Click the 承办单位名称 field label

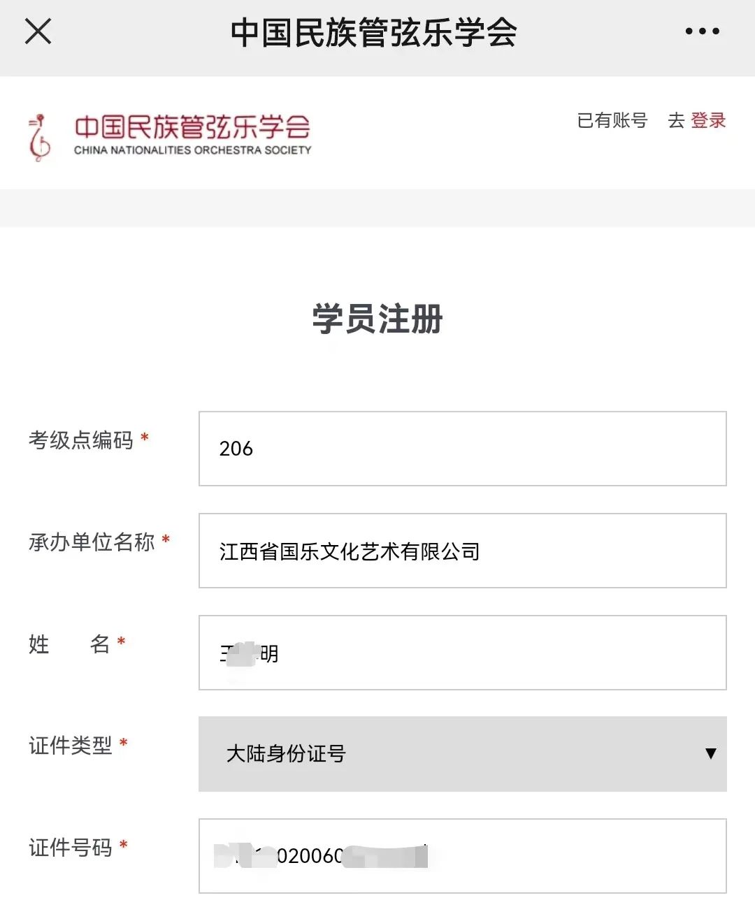(92, 542)
